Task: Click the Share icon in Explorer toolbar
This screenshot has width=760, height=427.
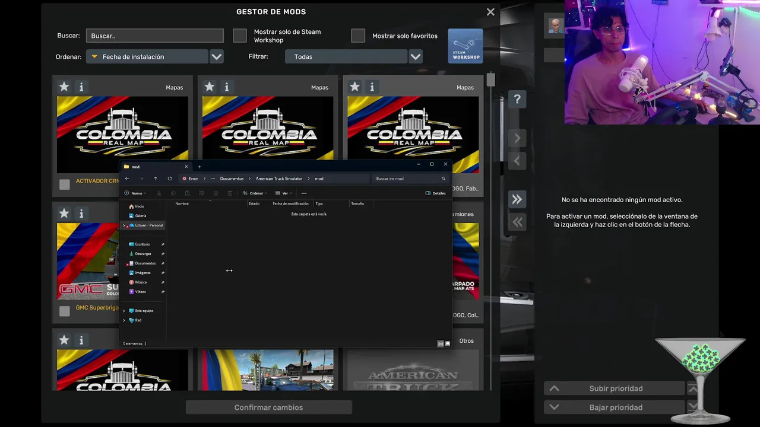Action: click(x=216, y=193)
